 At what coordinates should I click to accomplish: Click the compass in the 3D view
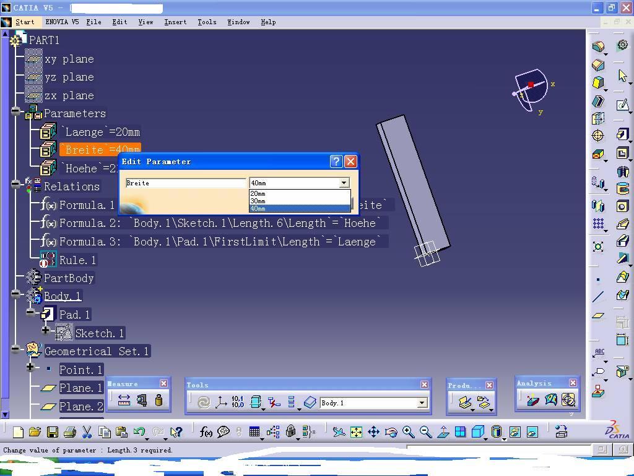(x=531, y=90)
